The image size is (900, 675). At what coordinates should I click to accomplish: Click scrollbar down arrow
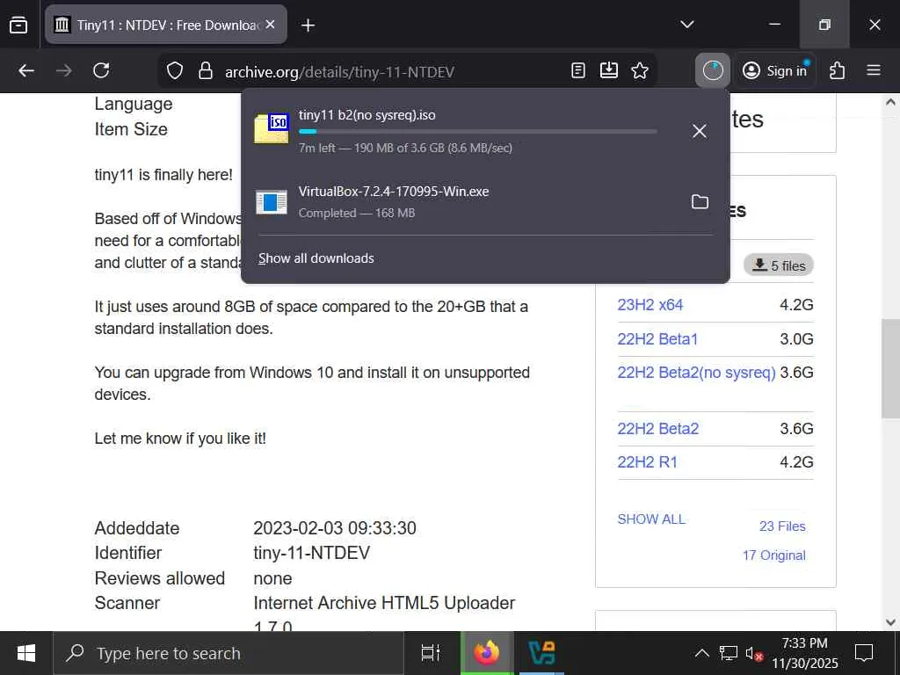(890, 621)
